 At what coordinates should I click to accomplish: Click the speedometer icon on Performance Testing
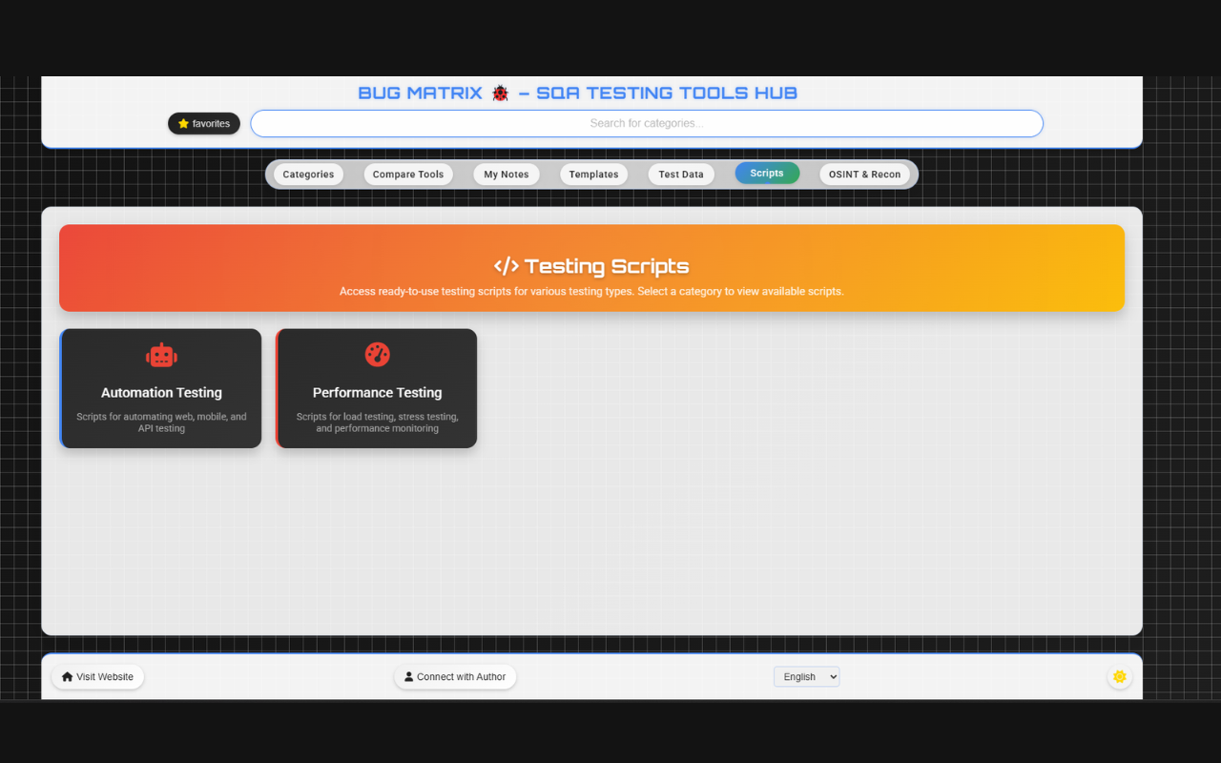378,354
